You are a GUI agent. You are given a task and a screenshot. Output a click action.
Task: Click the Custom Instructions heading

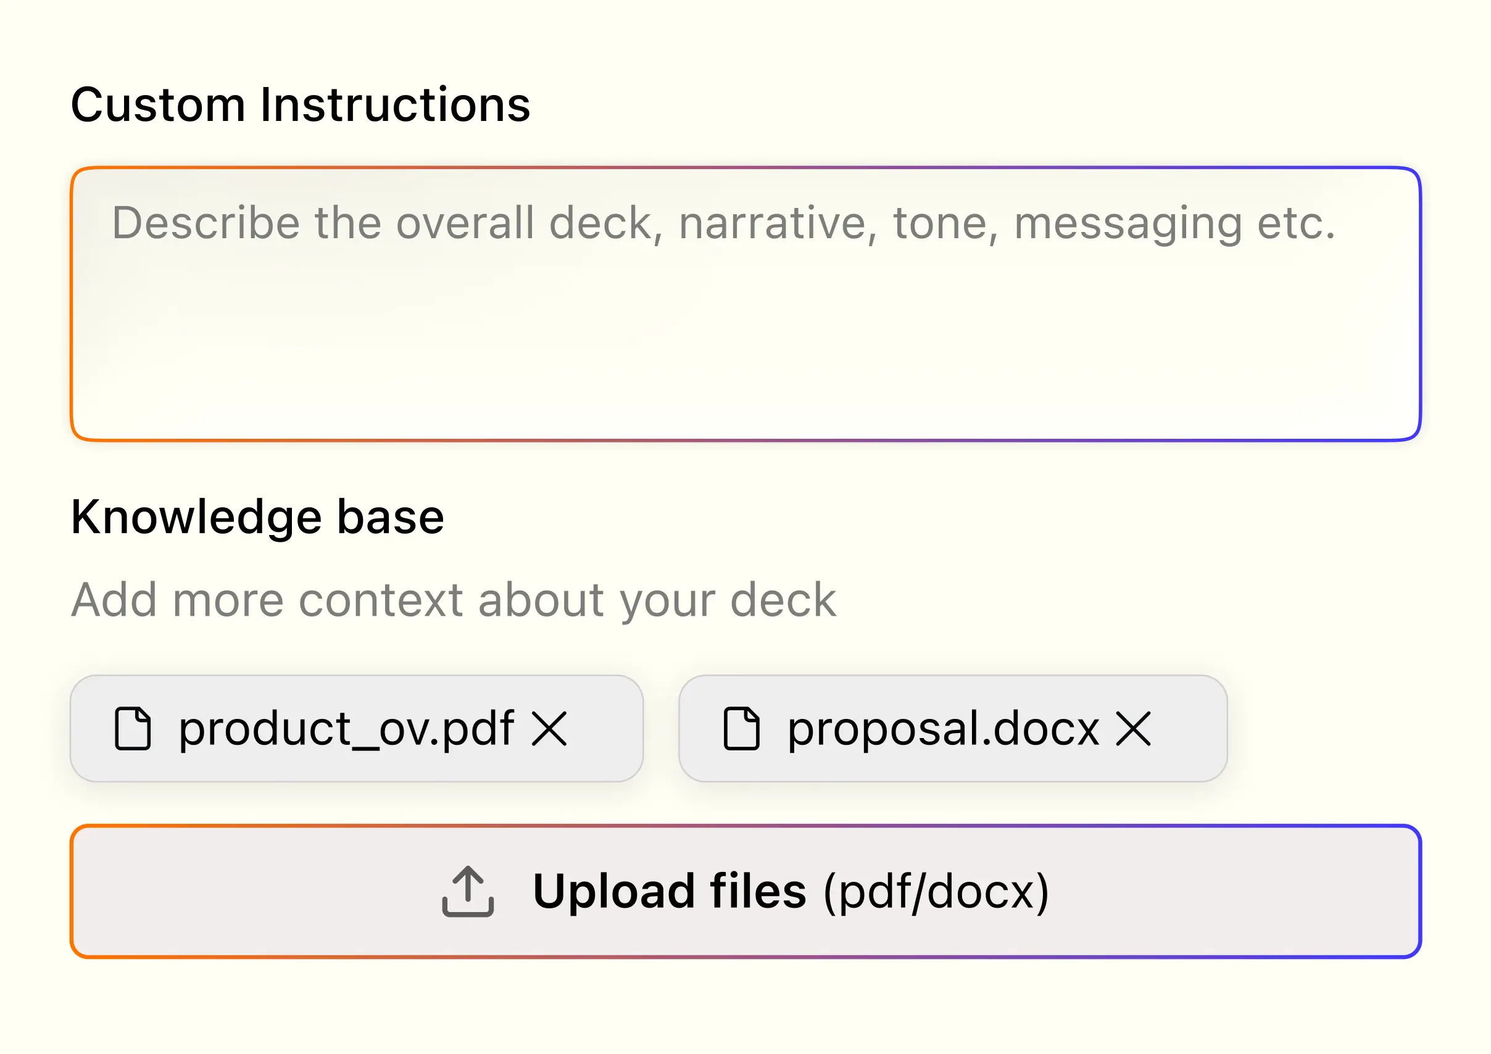click(x=300, y=105)
